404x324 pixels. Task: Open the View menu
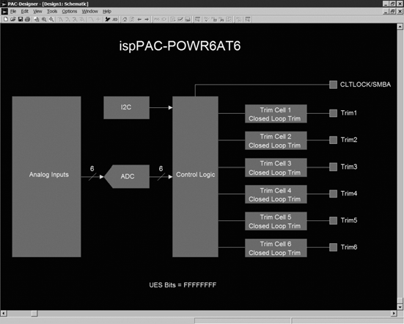click(37, 11)
